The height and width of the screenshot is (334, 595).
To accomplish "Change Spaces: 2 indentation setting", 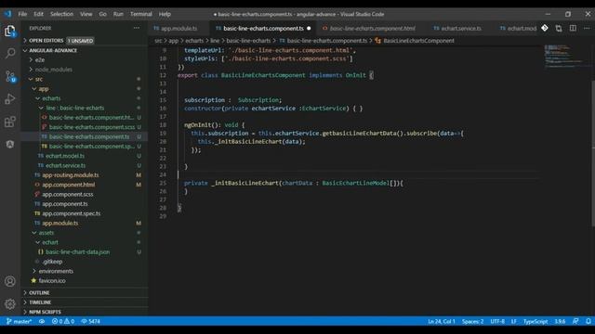I will 473,321.
